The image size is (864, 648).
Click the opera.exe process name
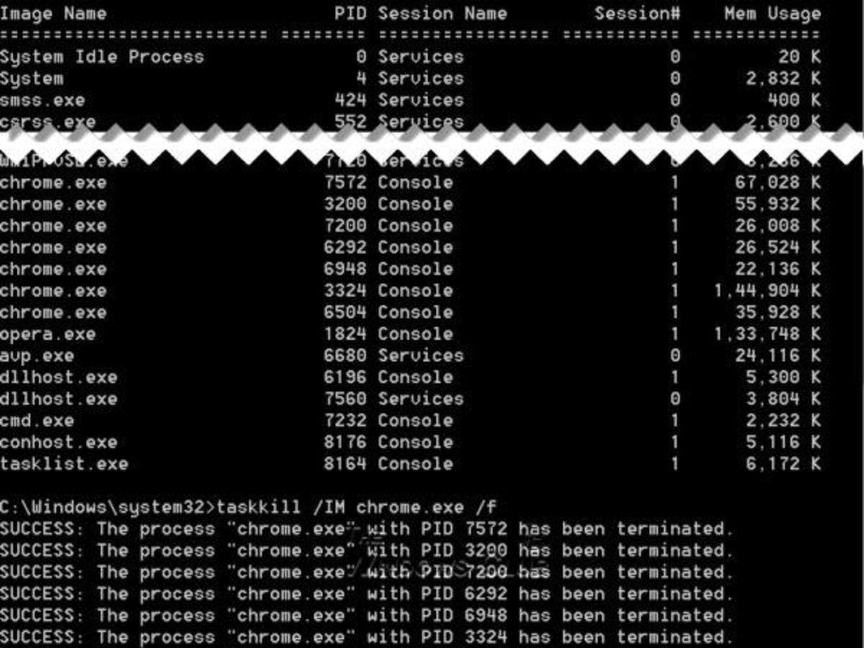pos(48,334)
